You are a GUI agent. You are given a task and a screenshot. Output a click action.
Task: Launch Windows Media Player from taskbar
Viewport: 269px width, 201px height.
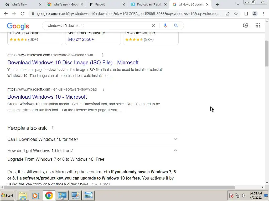click(x=36, y=195)
